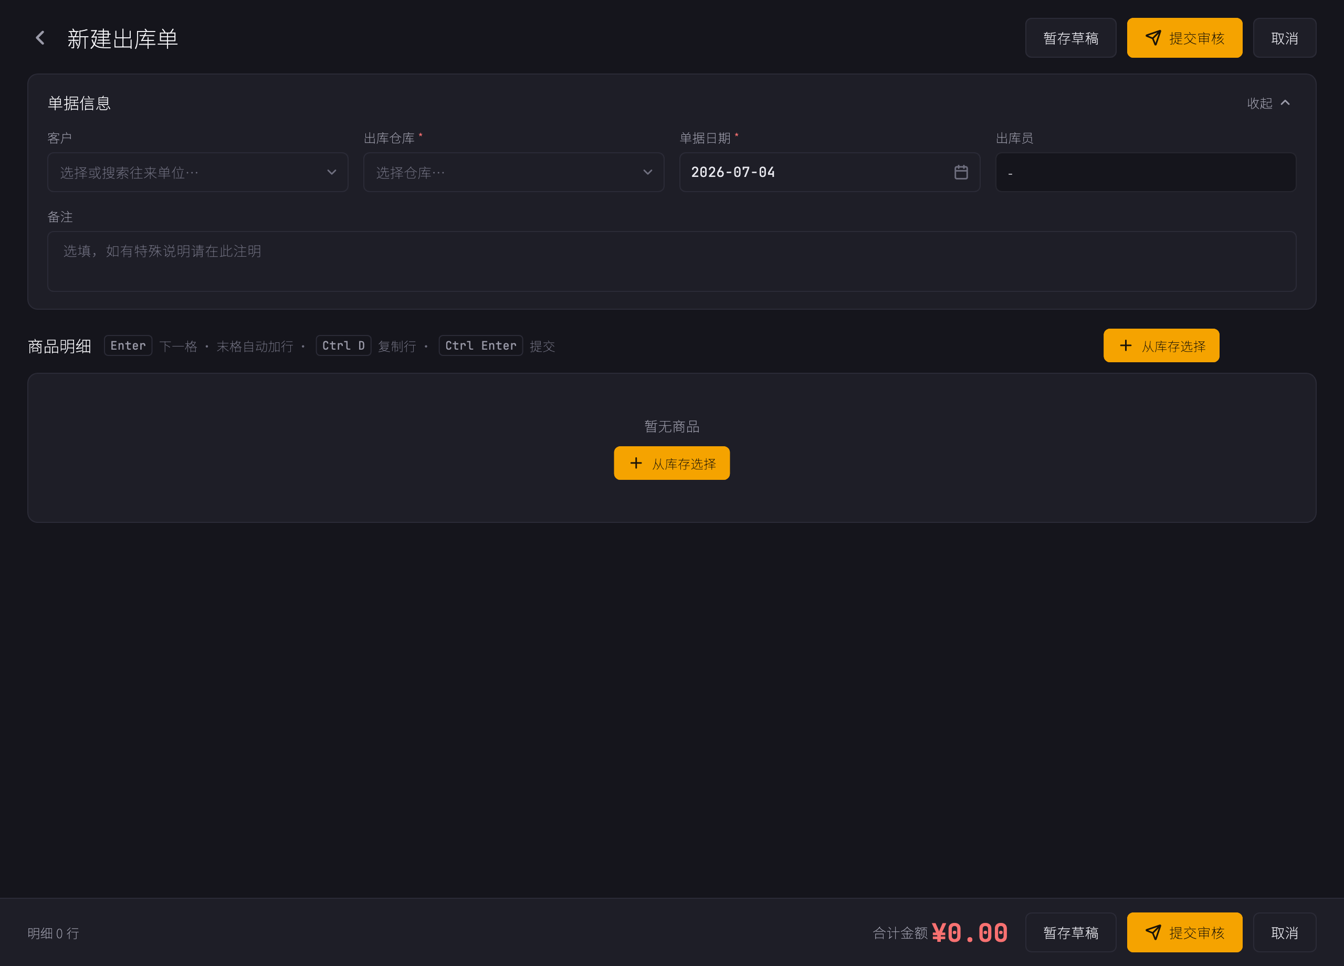Click the 新建出库单 page title
This screenshot has height=966, width=1344.
[x=123, y=38]
